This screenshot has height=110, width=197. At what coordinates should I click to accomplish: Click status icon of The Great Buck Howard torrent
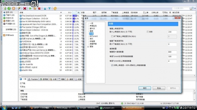21,16
